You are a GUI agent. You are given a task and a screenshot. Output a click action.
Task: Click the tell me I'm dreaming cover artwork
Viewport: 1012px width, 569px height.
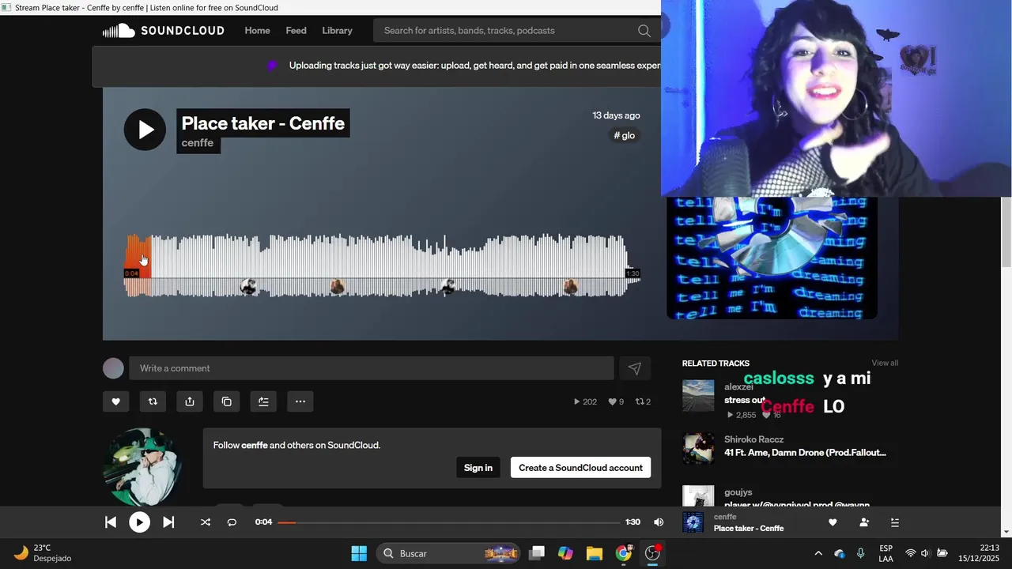pos(772,258)
